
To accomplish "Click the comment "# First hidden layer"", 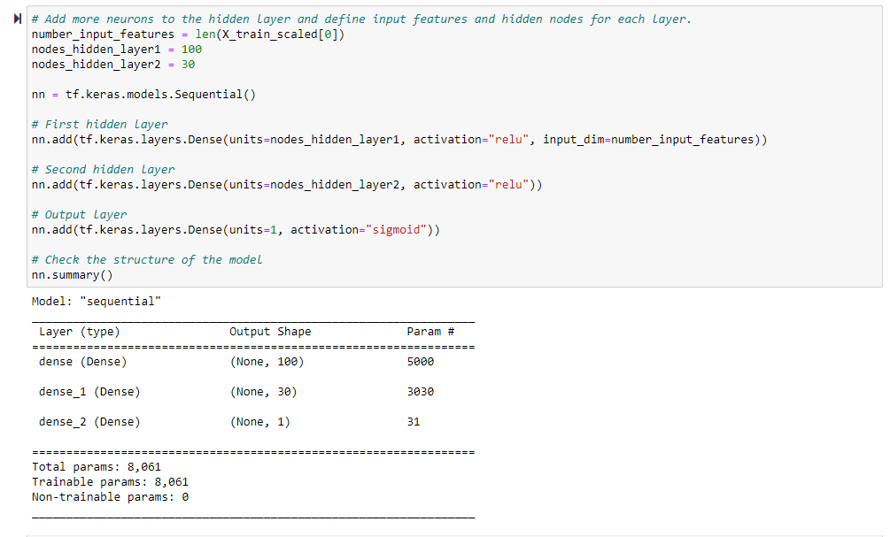I will 100,124.
